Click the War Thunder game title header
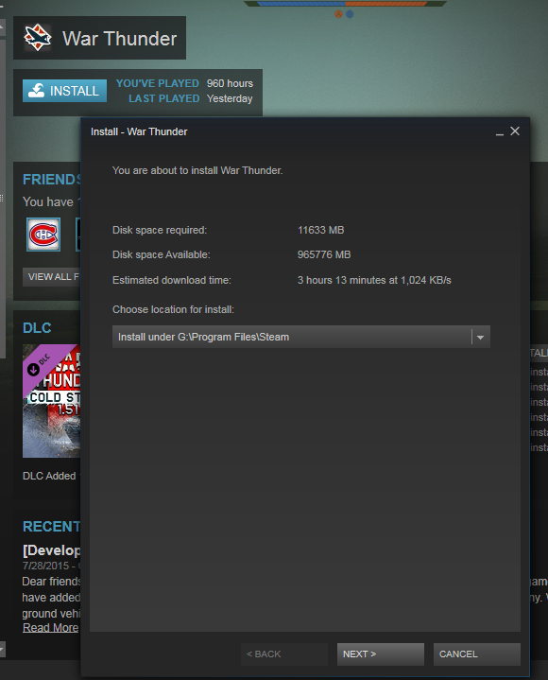Viewport: 548px width, 680px height. (119, 39)
